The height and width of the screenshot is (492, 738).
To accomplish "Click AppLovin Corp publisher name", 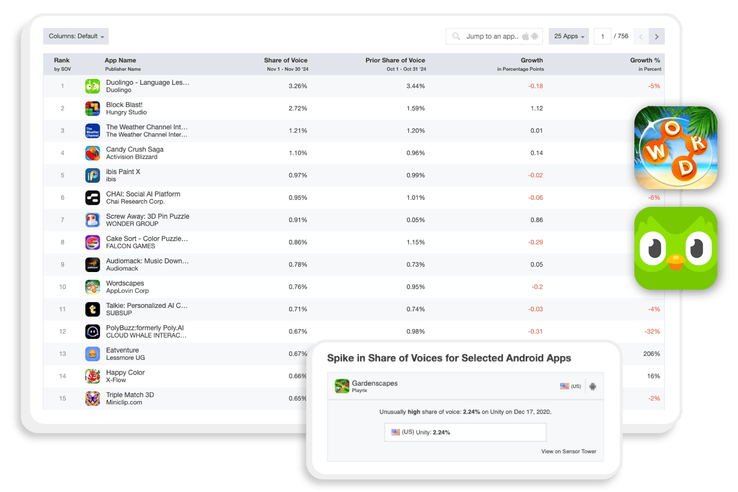I will pyautogui.click(x=127, y=291).
